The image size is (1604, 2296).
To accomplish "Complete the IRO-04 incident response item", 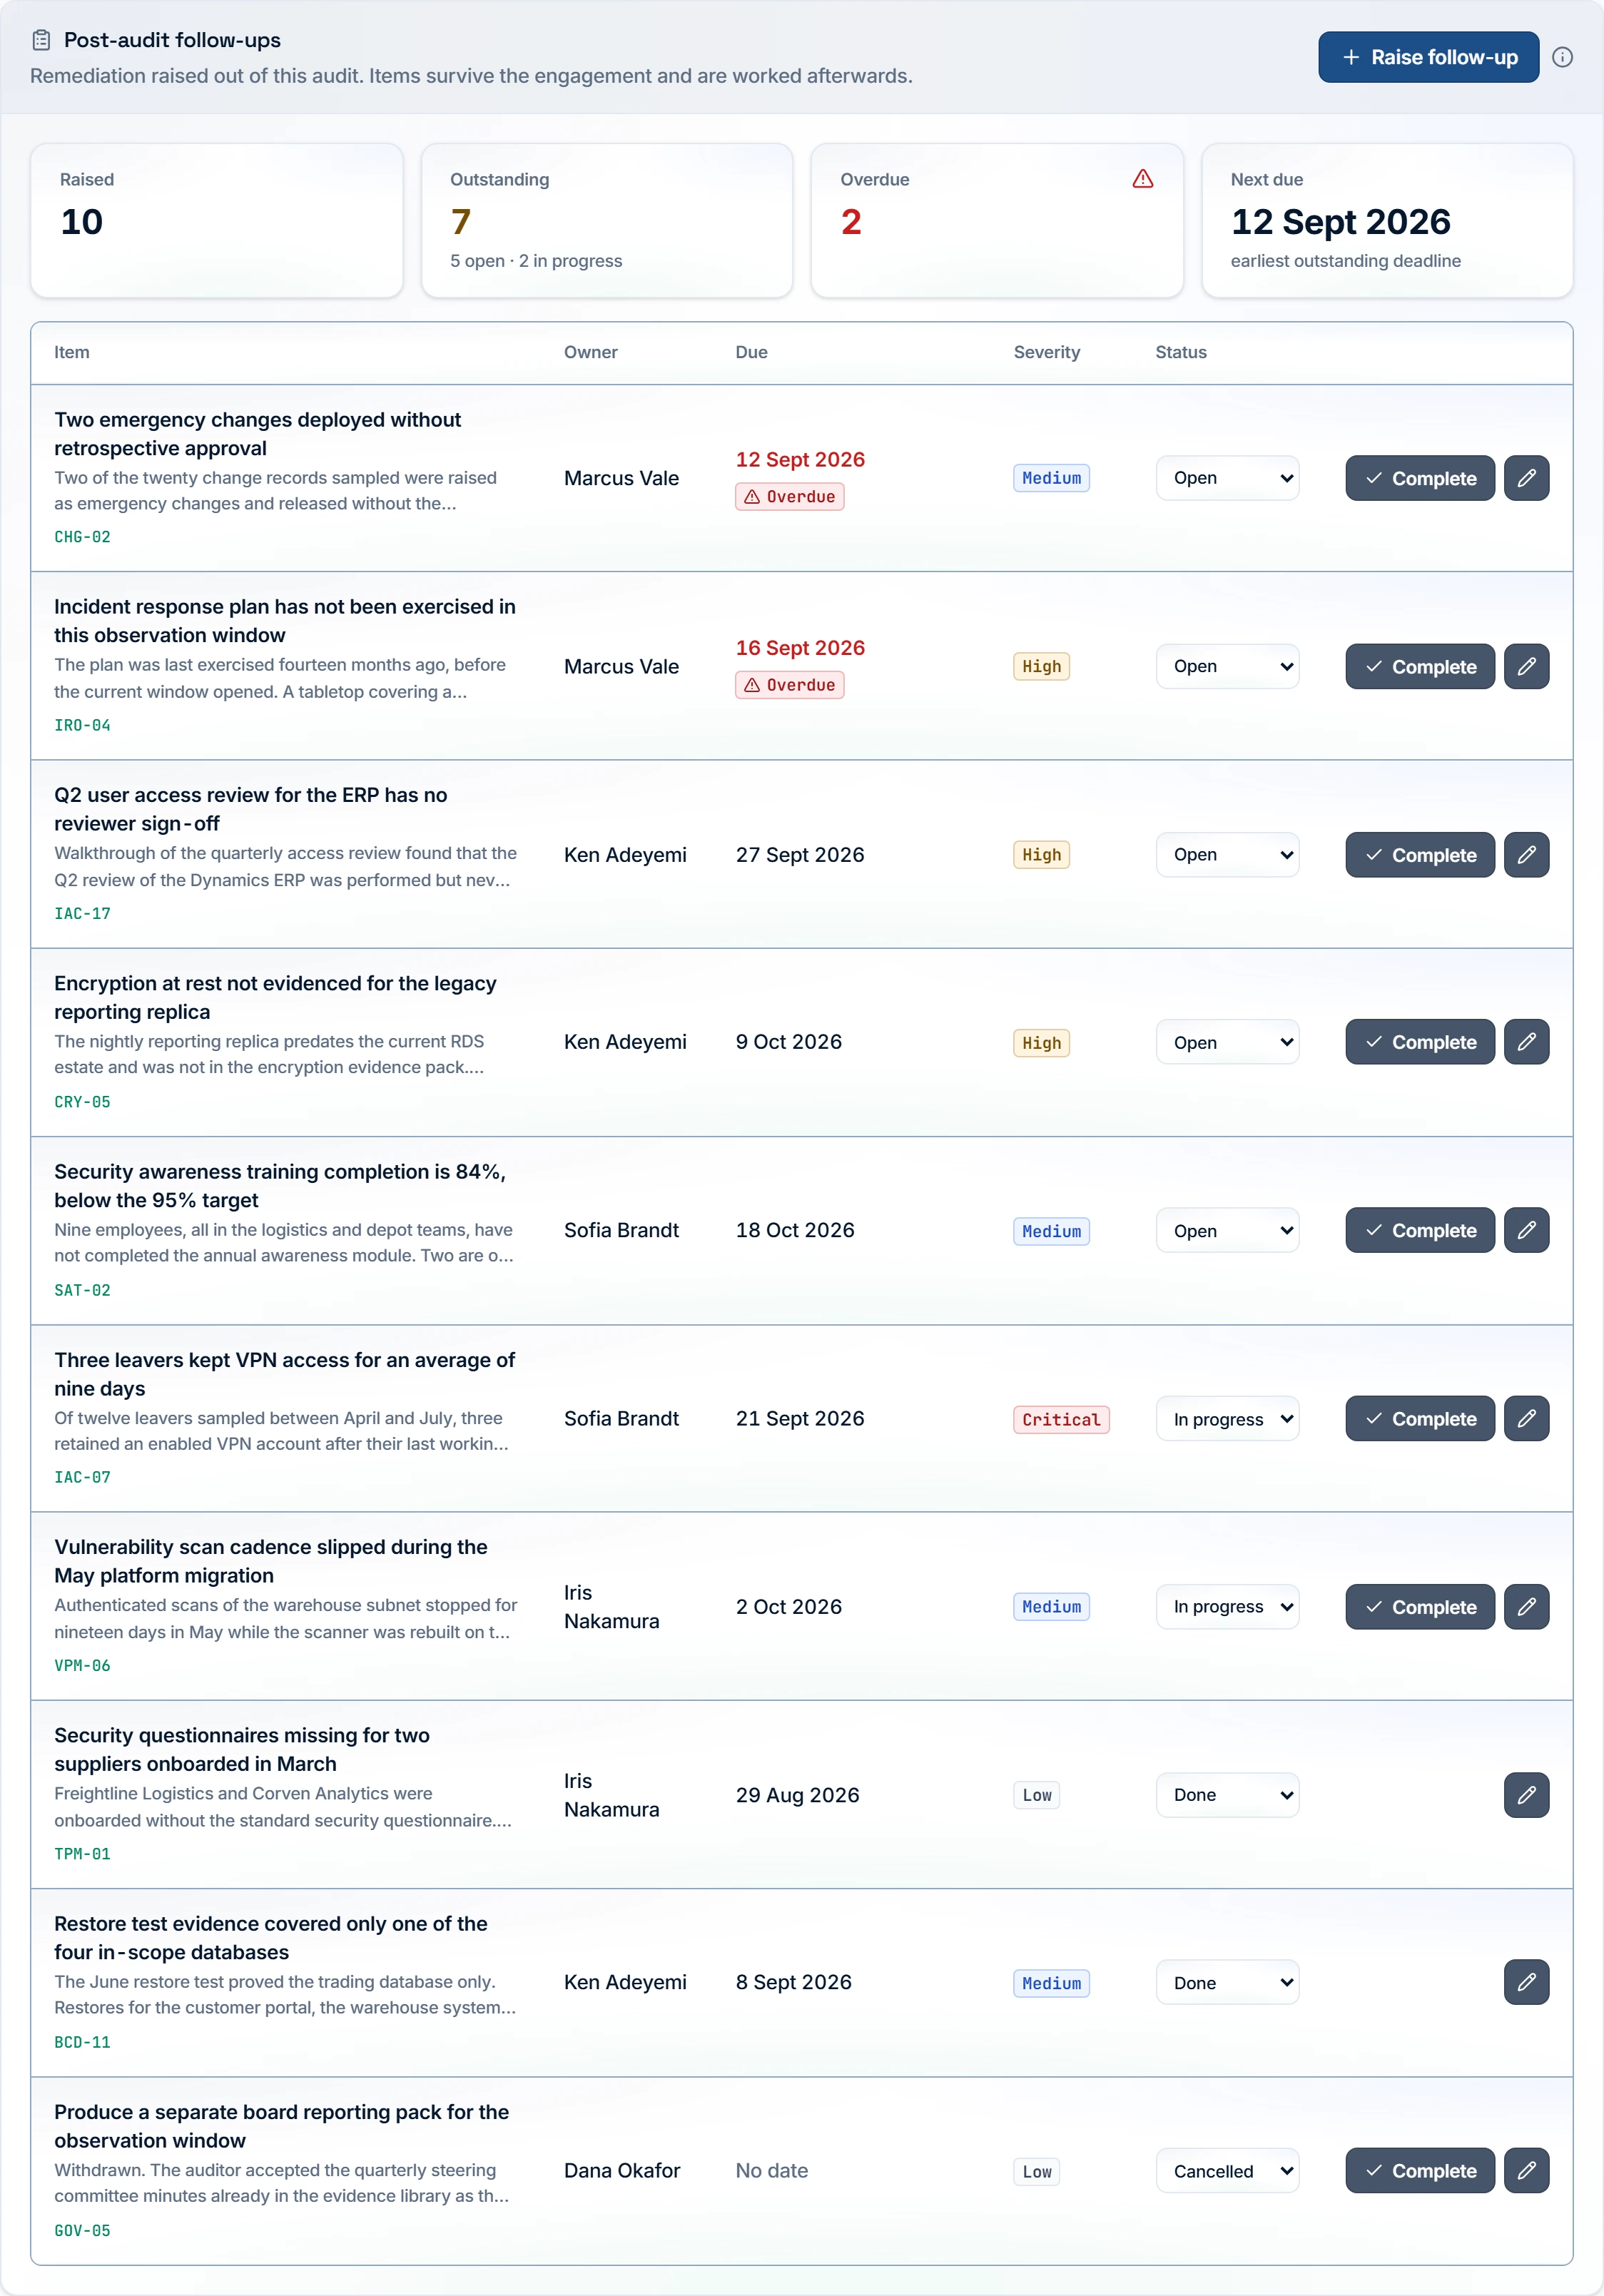I will (1419, 666).
